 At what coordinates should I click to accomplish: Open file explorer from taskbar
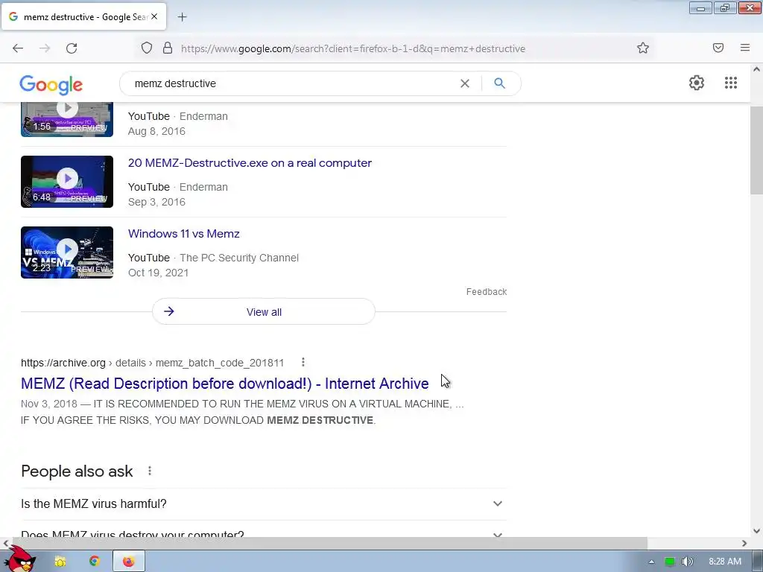tap(60, 562)
